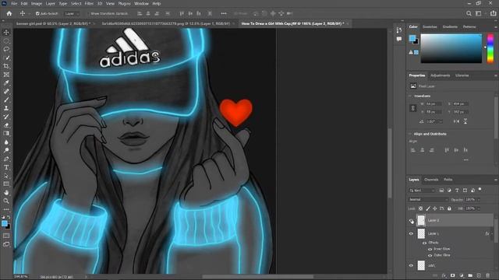Screen dimensions: 499x280
Task: Open the Window menu
Action: (x=141, y=3)
